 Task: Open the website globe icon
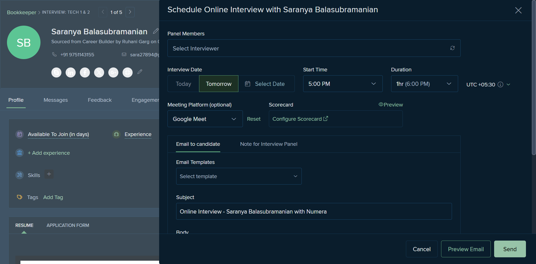[x=128, y=72]
